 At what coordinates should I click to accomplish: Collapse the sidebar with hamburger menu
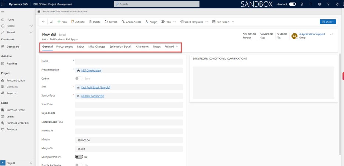point(3,12)
